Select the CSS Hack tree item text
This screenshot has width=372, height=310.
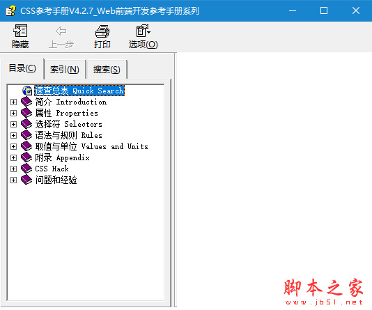coord(52,169)
